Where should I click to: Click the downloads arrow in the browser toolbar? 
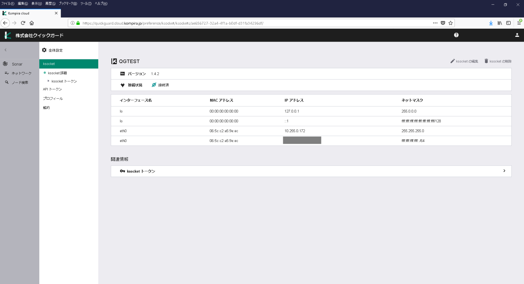pos(491,23)
